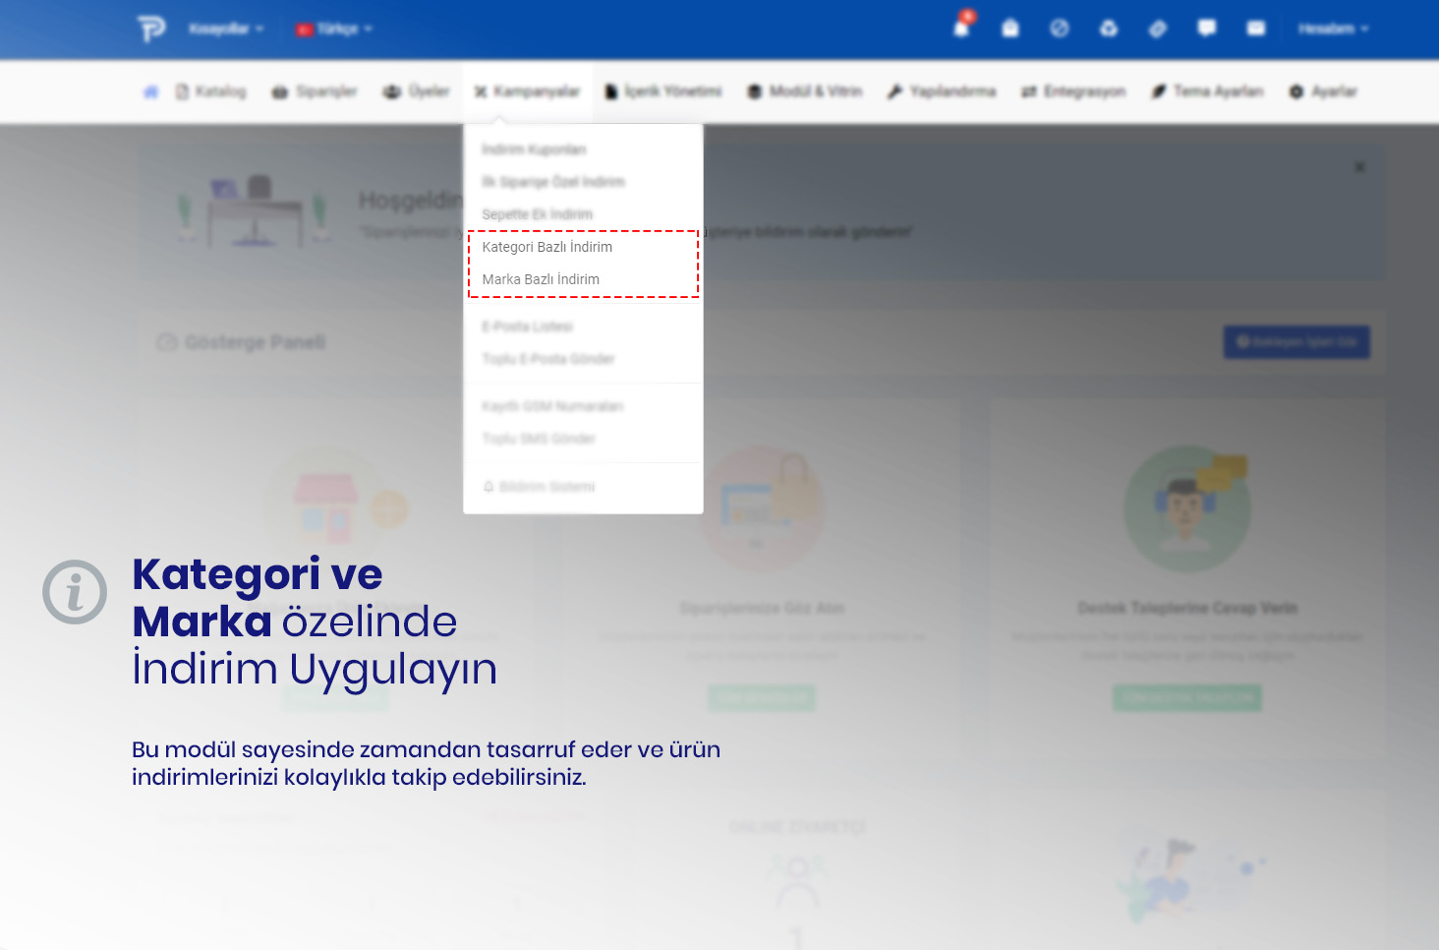Open the Türkçe language dropdown

335,29
